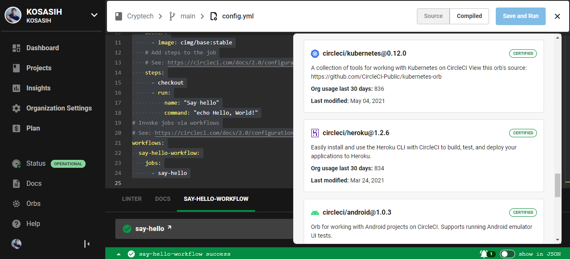This screenshot has height=259, width=570.
Task: Switch to the DOCS tab
Action: click(x=163, y=199)
